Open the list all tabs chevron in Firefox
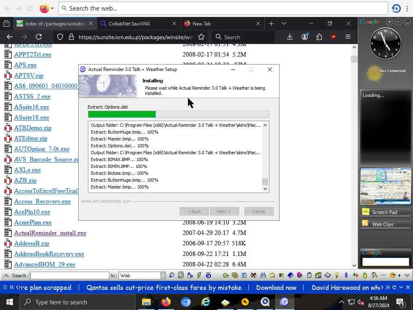Image resolution: width=413 pixels, height=310 pixels. coord(284,23)
